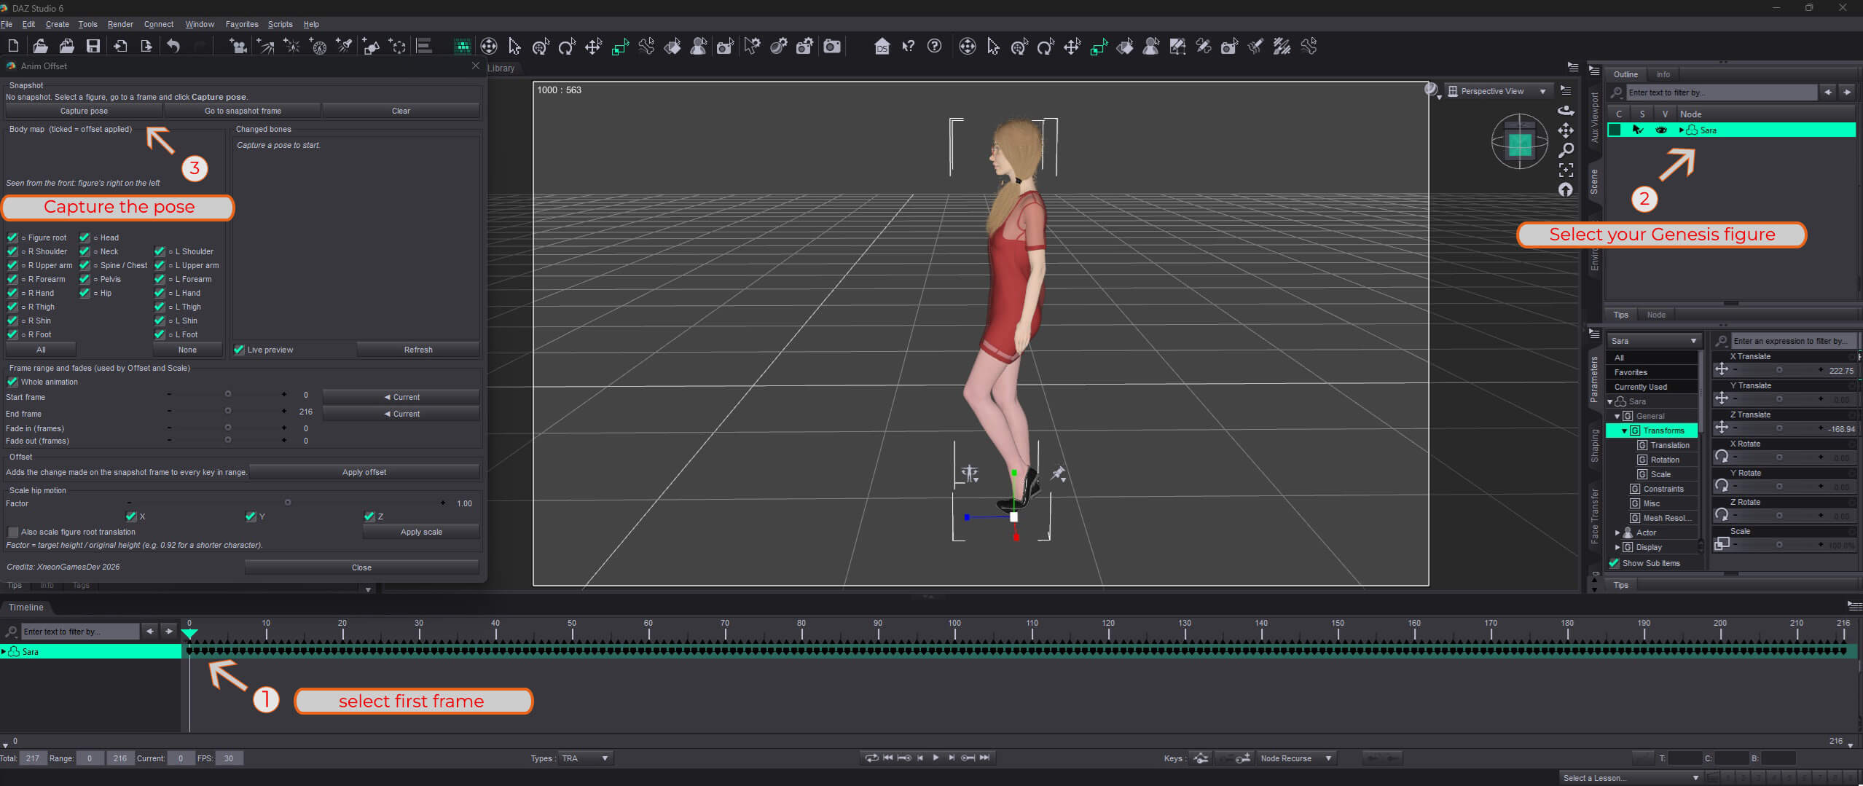Click the viewport frame selection icon
The width and height of the screenshot is (1863, 786).
[x=1566, y=170]
